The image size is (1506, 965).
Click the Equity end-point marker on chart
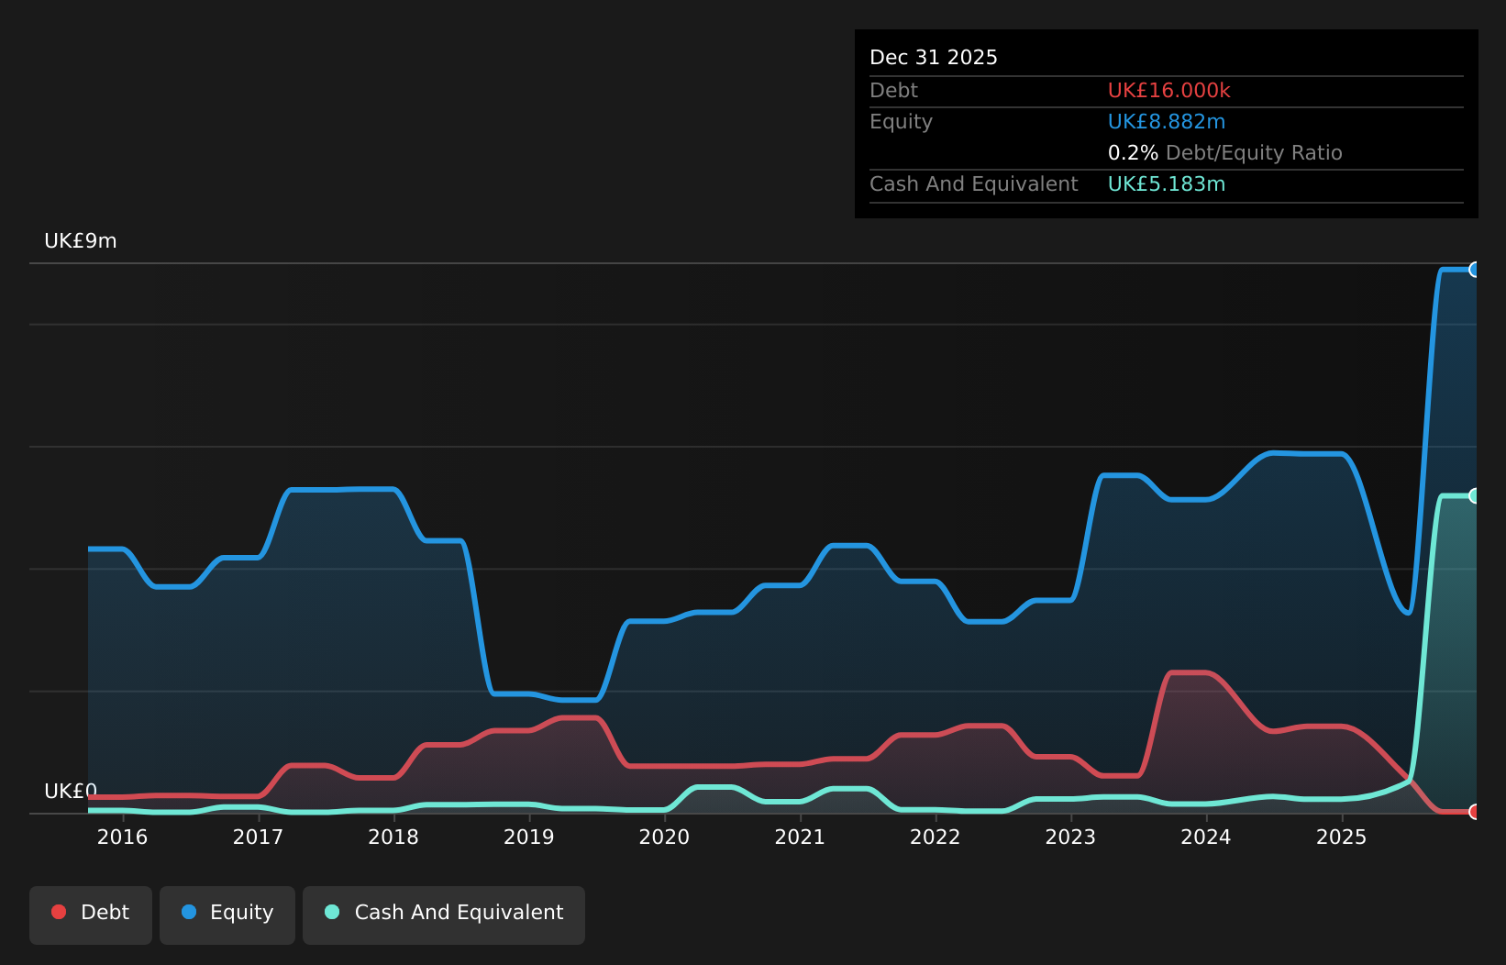click(x=1475, y=270)
